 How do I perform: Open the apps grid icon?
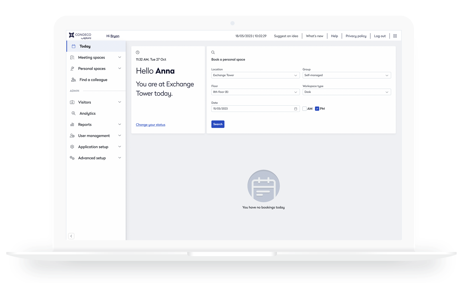click(x=395, y=36)
